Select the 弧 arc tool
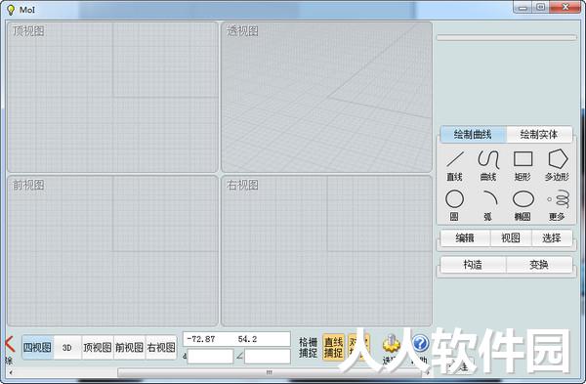586x384 pixels. click(489, 205)
